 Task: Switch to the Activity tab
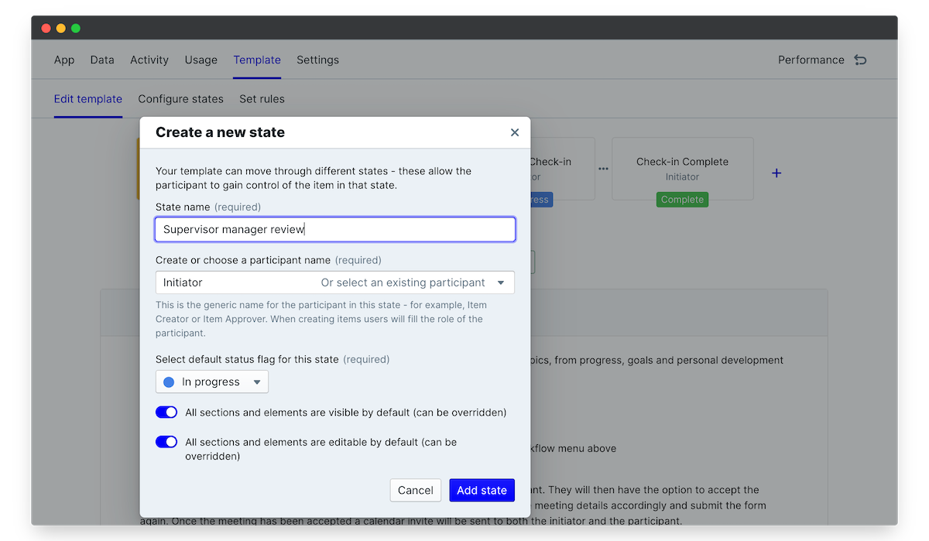coord(149,60)
